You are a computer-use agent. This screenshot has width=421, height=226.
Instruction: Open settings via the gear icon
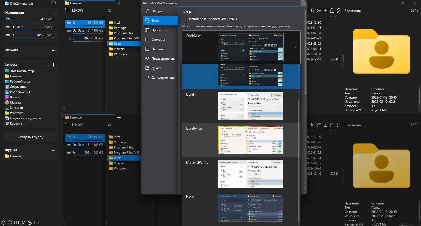pos(3,223)
